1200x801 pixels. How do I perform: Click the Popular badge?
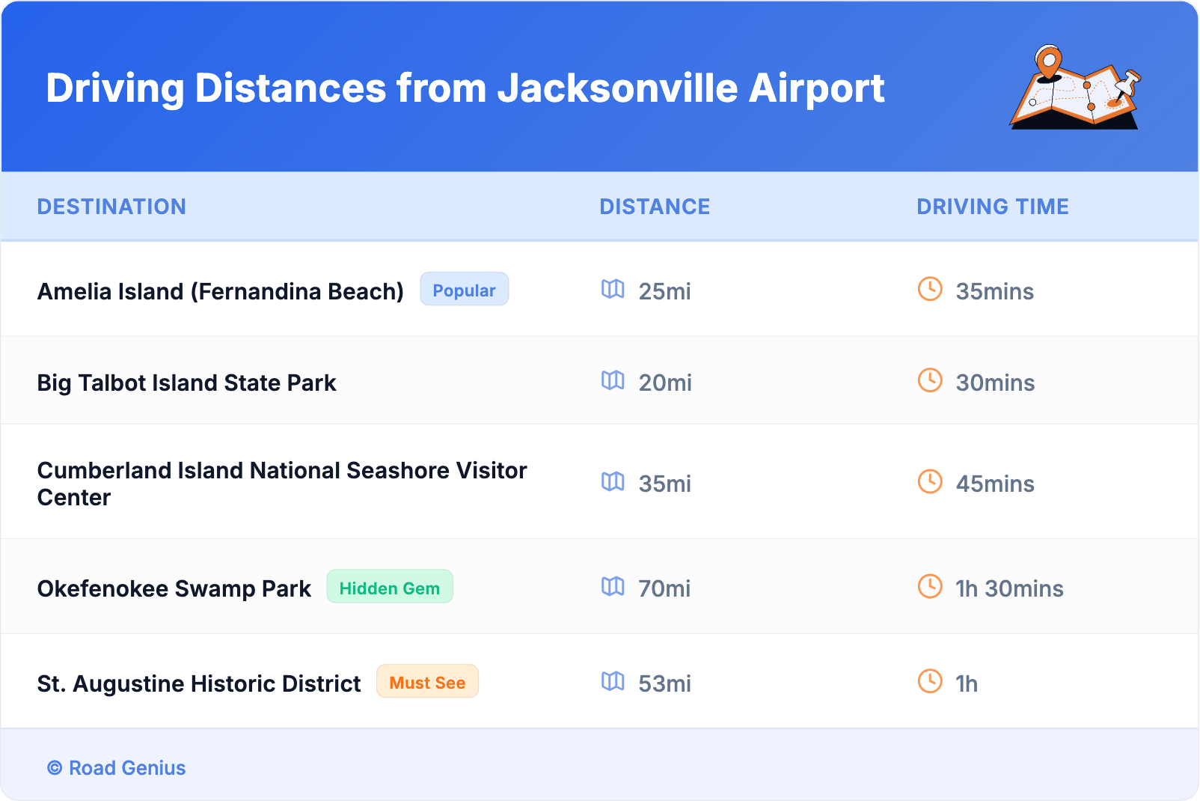[x=464, y=290]
